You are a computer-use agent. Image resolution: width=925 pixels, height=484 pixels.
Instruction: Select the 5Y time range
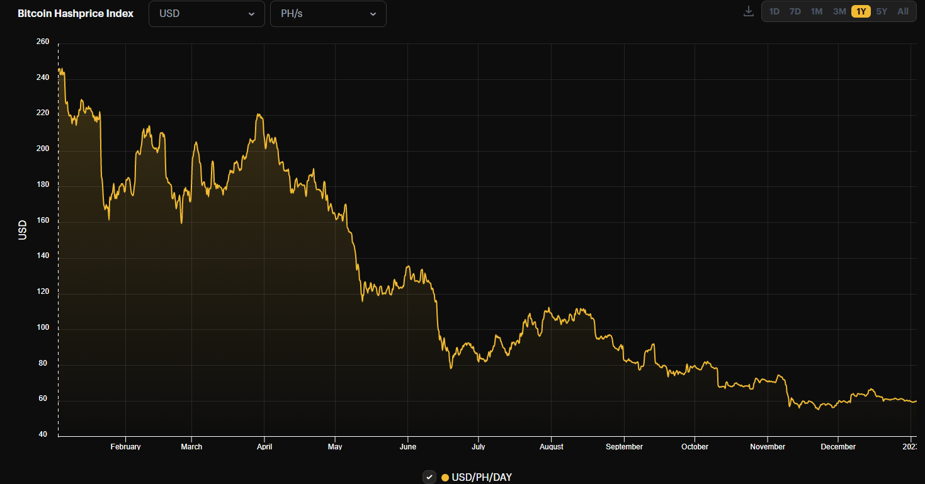click(882, 11)
